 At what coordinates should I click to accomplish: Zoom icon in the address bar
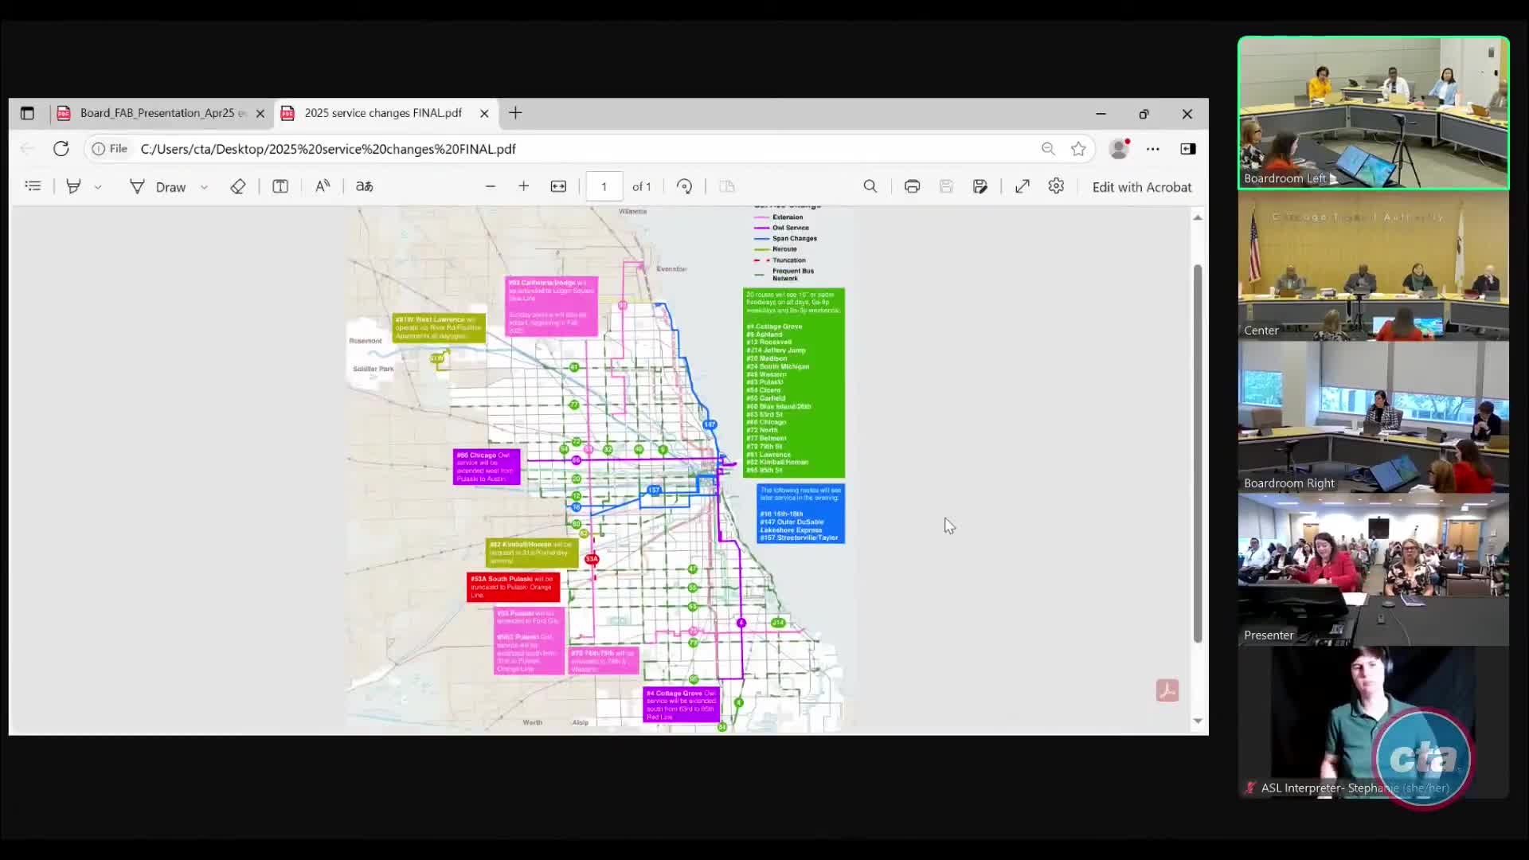click(x=1048, y=149)
